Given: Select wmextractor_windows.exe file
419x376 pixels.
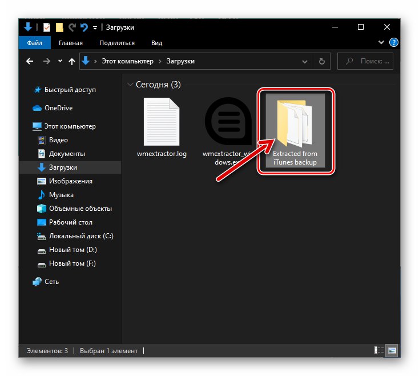Looking at the screenshot, I should point(228,131).
